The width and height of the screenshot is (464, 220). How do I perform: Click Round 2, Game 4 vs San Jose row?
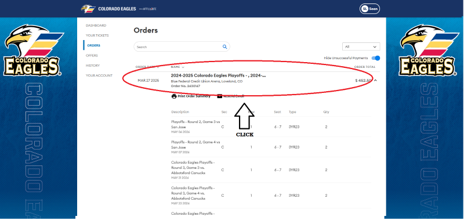[x=271, y=147]
